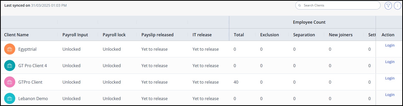
Task: Open the three-dot more options menu
Action: pyautogui.click(x=397, y=5)
